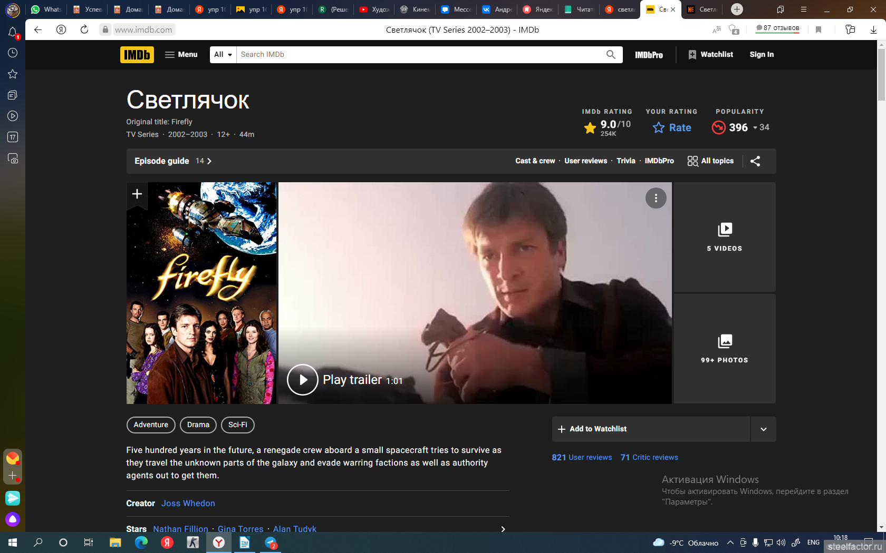The image size is (886, 553).
Task: Open the 99+ Photos tile
Action: [x=725, y=349]
